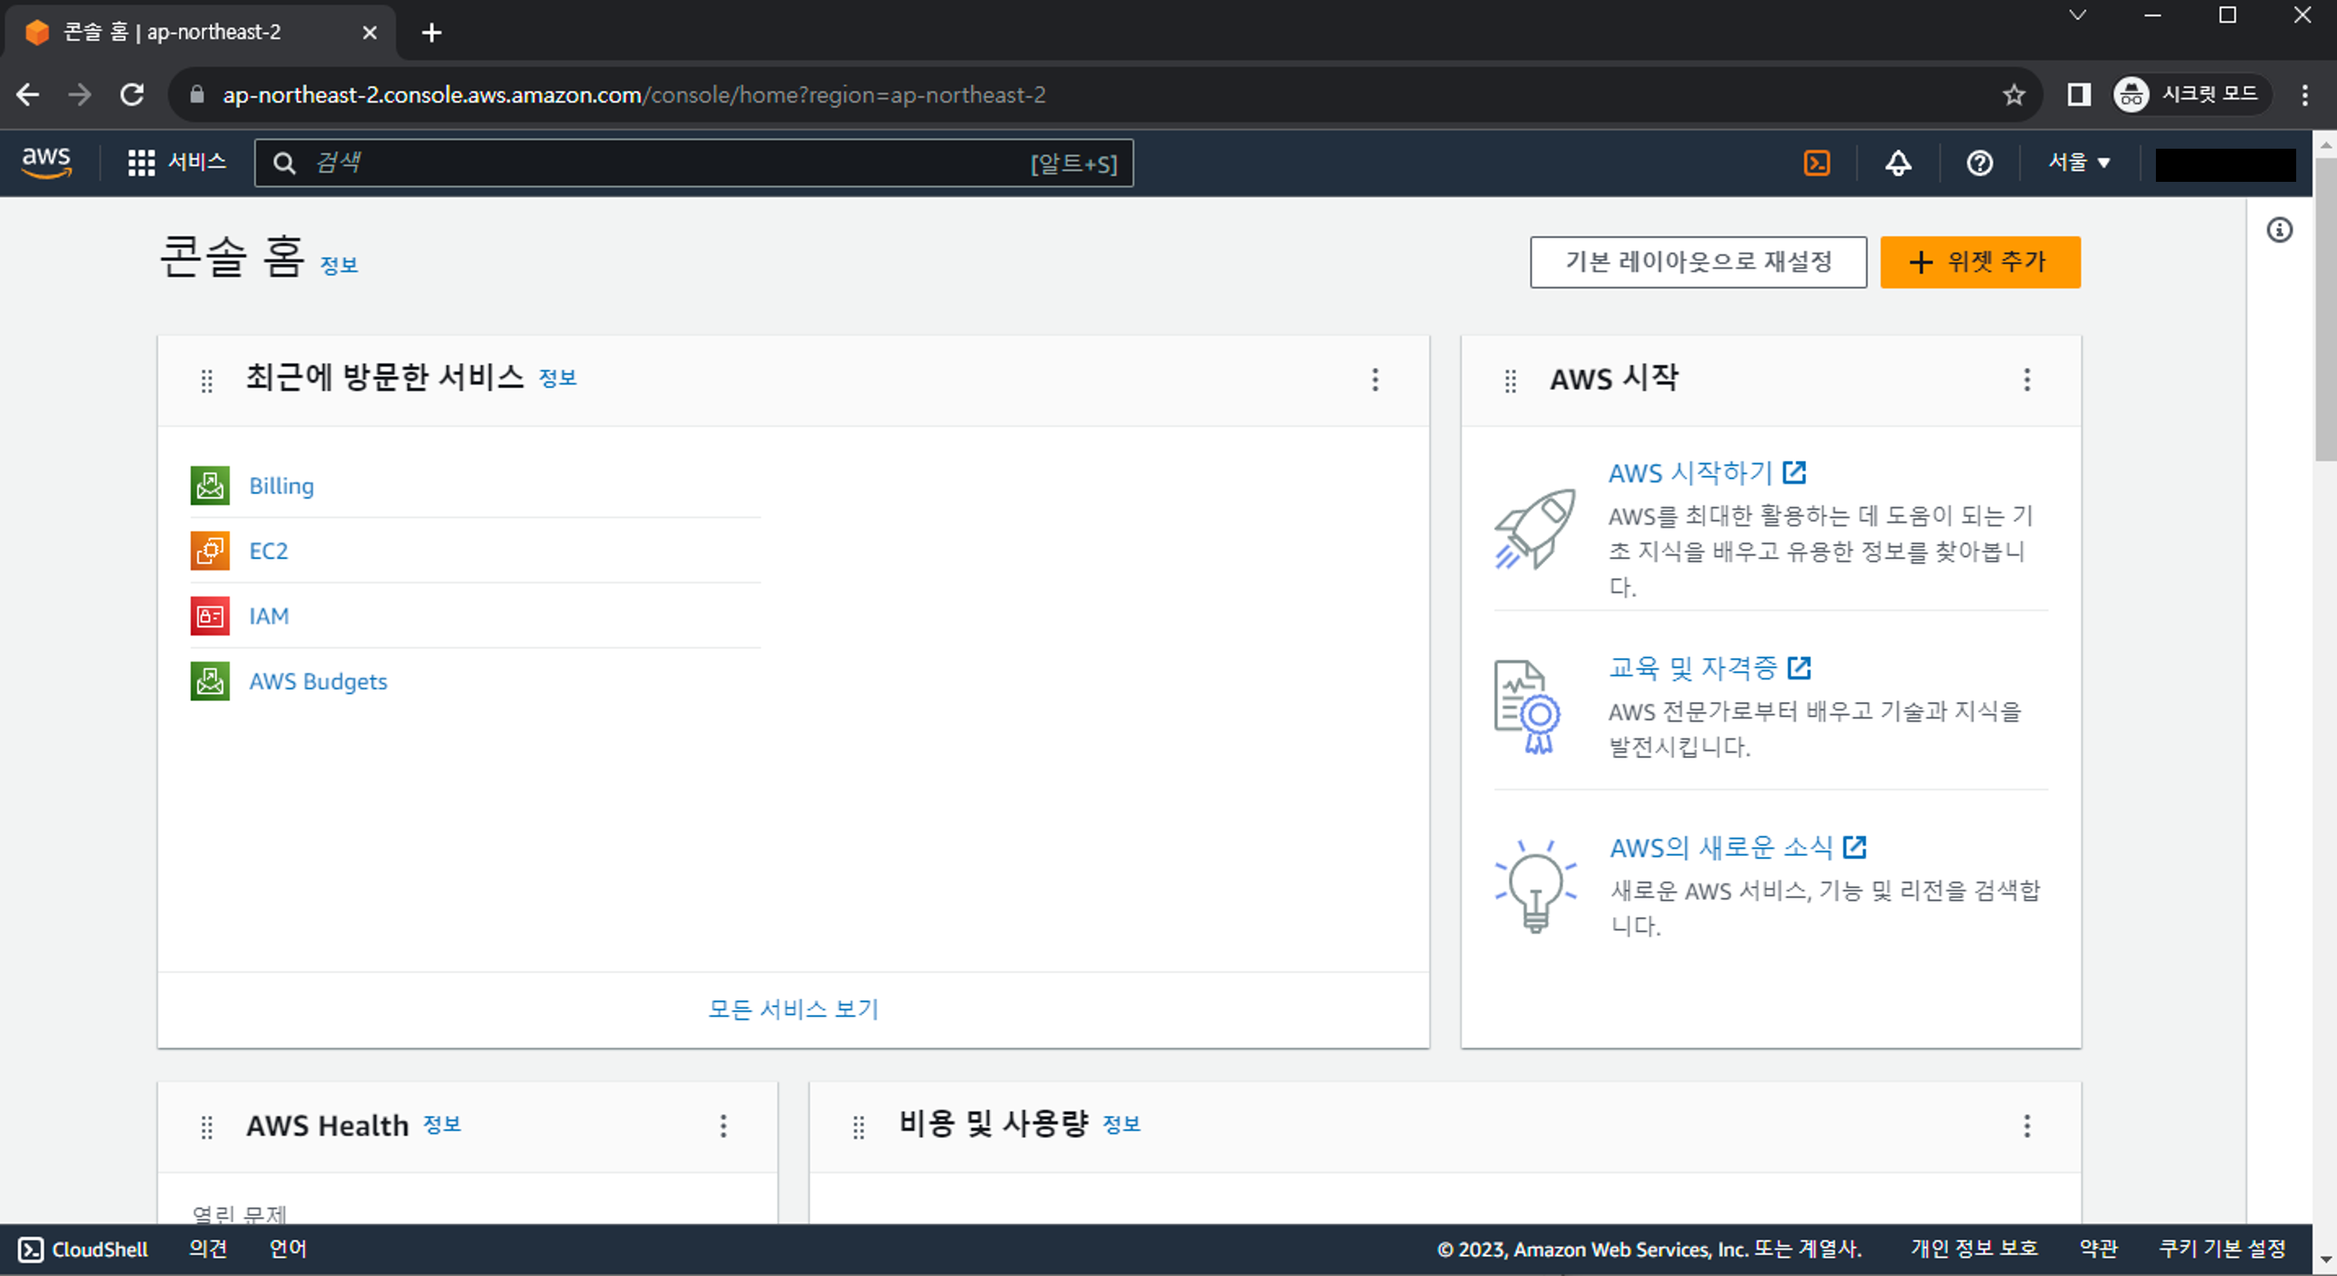Expand the 서울 region dropdown
This screenshot has height=1276, width=2337.
[2078, 163]
